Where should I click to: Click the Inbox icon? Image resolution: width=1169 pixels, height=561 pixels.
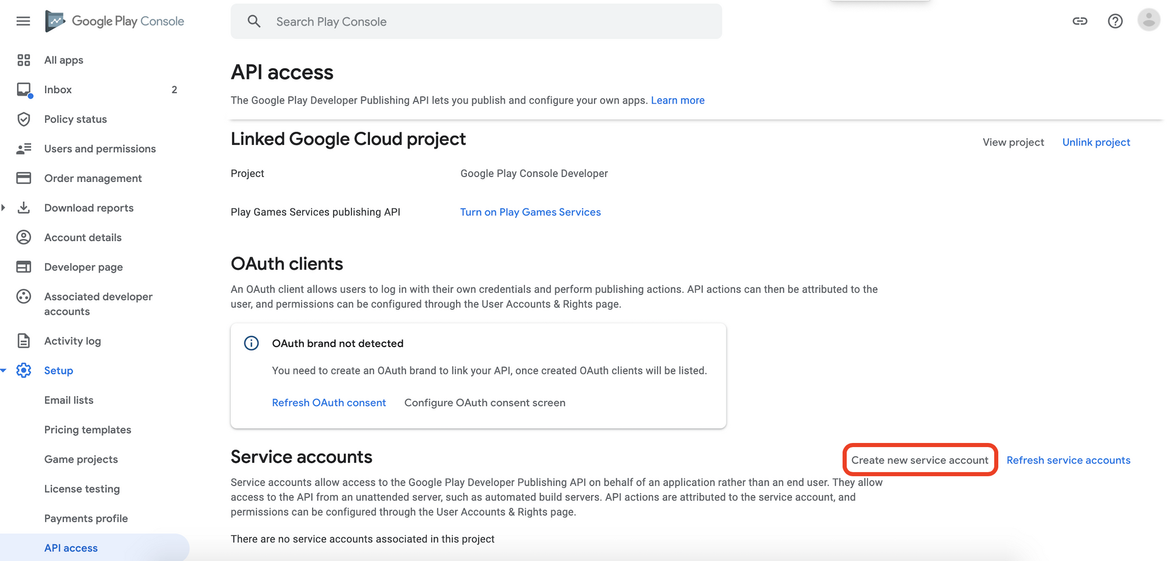pyautogui.click(x=24, y=90)
